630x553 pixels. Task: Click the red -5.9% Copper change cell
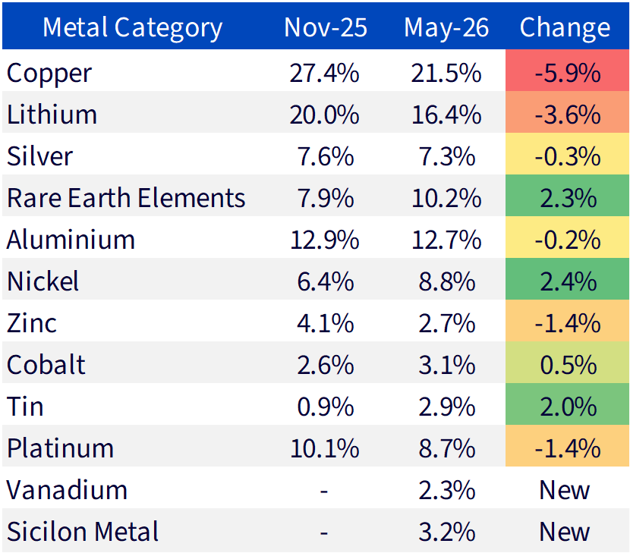tap(567, 71)
